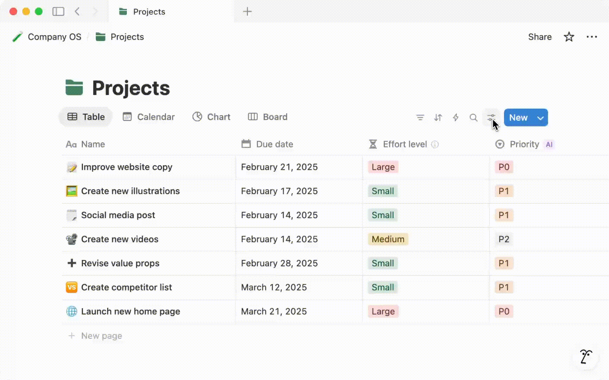609x380 pixels.
Task: Click the search magnifier icon
Action: pyautogui.click(x=473, y=118)
